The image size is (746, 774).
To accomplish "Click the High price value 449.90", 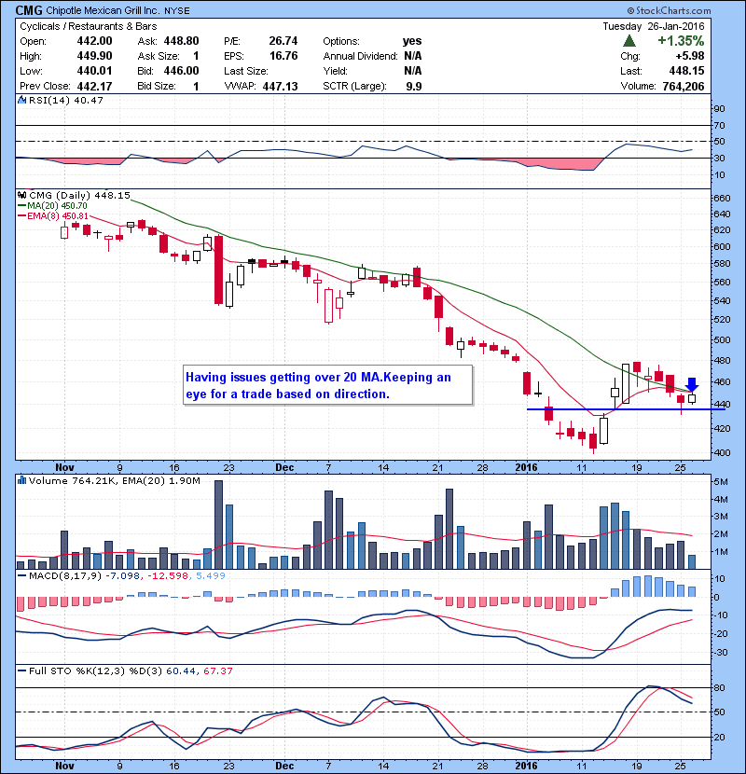I will [94, 56].
